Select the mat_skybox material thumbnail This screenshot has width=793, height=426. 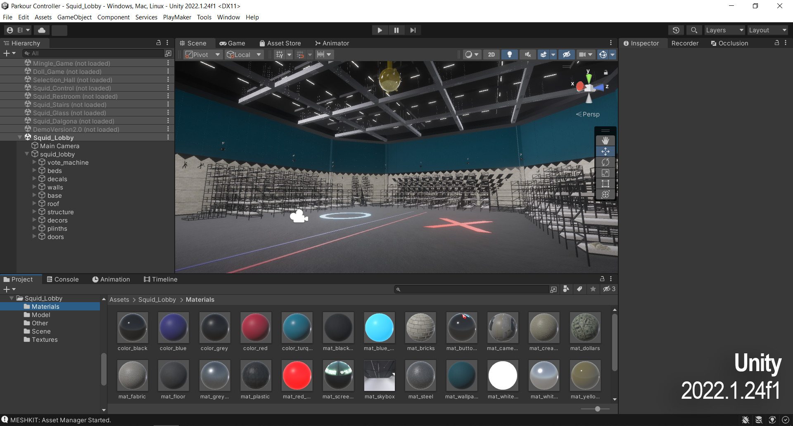(379, 375)
